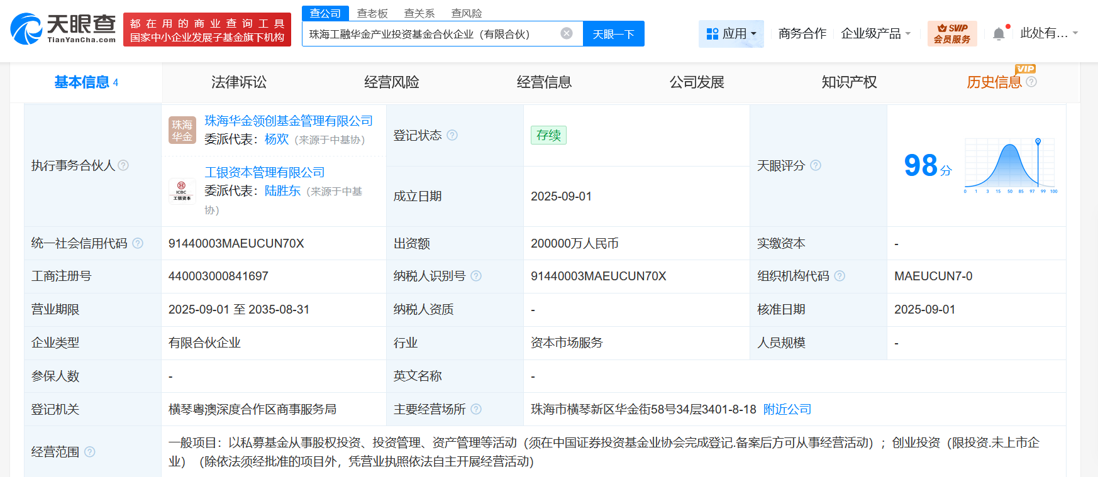This screenshot has height=477, width=1098.
Task: Expand the 应用 dropdown menu
Action: pyautogui.click(x=731, y=33)
